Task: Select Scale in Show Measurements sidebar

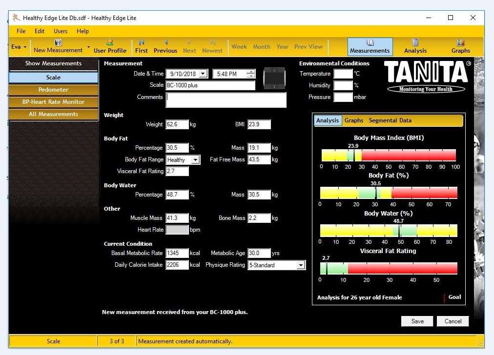Action: [54, 77]
